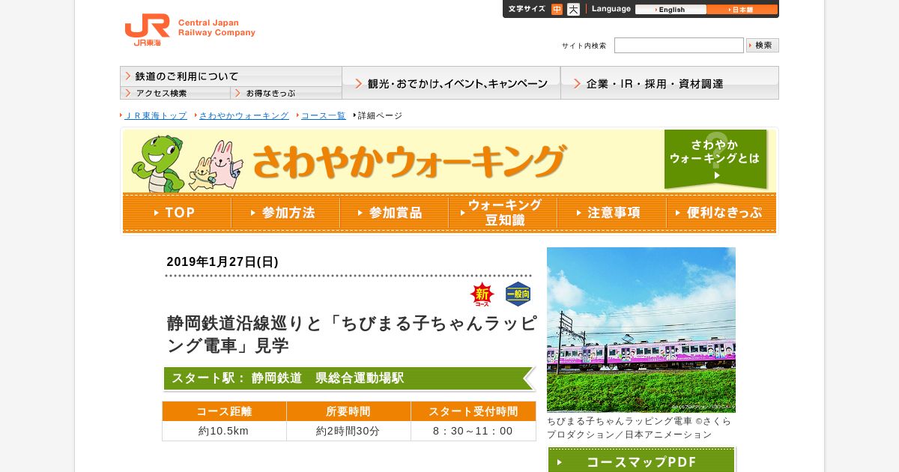Click the 詳細ページ breadcrumb text

click(380, 115)
